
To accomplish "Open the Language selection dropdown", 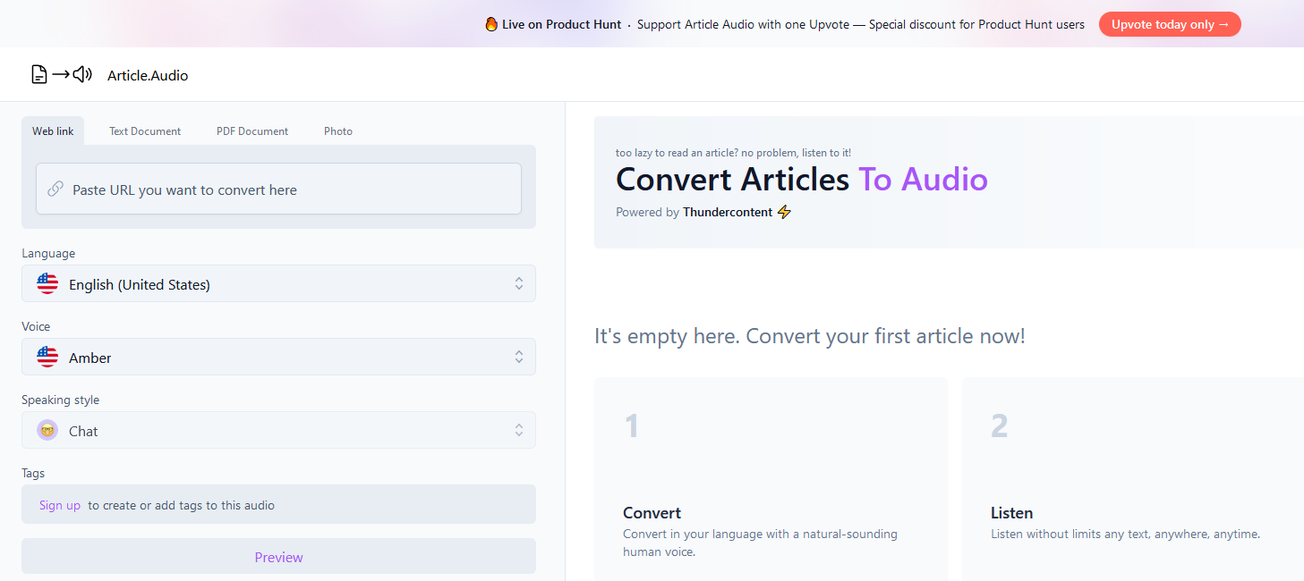I will 278,283.
